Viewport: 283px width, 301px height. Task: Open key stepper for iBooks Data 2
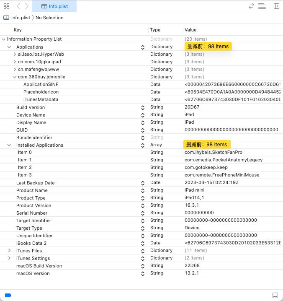[x=143, y=244]
